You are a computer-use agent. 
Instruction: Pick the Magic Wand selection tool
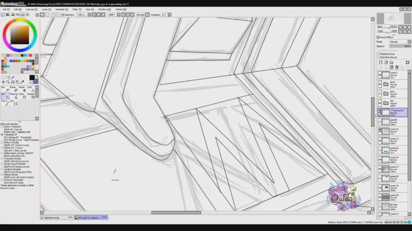point(13,77)
